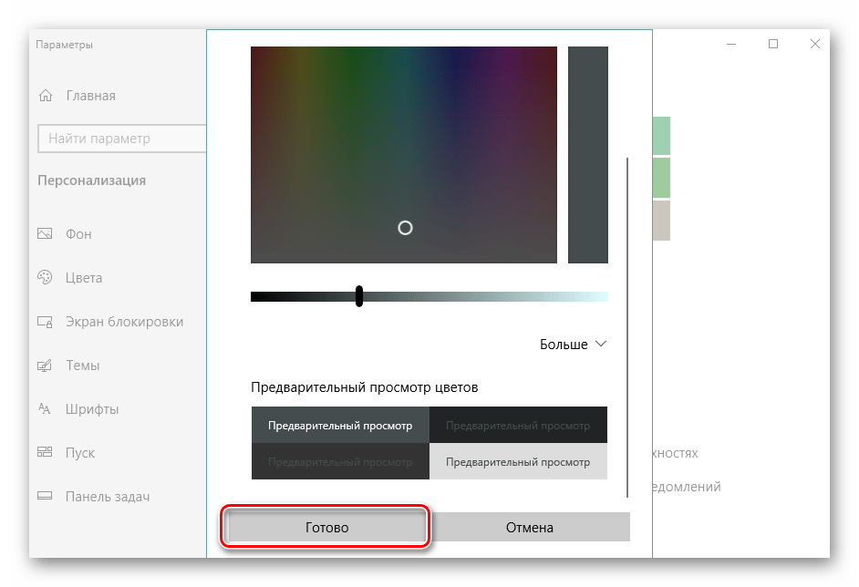The image size is (859, 587).
Task: Open the Шрифты section
Action: (92, 409)
